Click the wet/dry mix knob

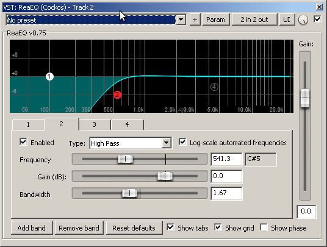[x=303, y=20]
